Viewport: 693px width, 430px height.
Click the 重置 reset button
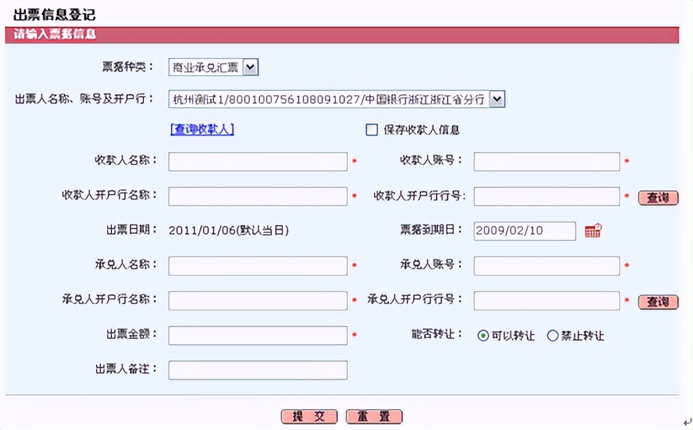pyautogui.click(x=374, y=416)
